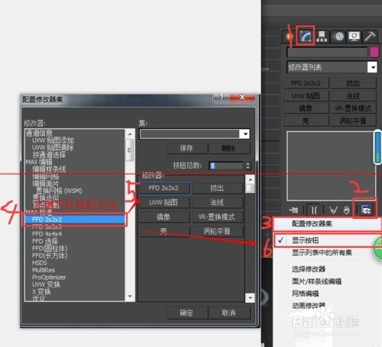Choose 显示列表中的所有集 menu item
Viewport: 382px width, 347px height.
322,252
